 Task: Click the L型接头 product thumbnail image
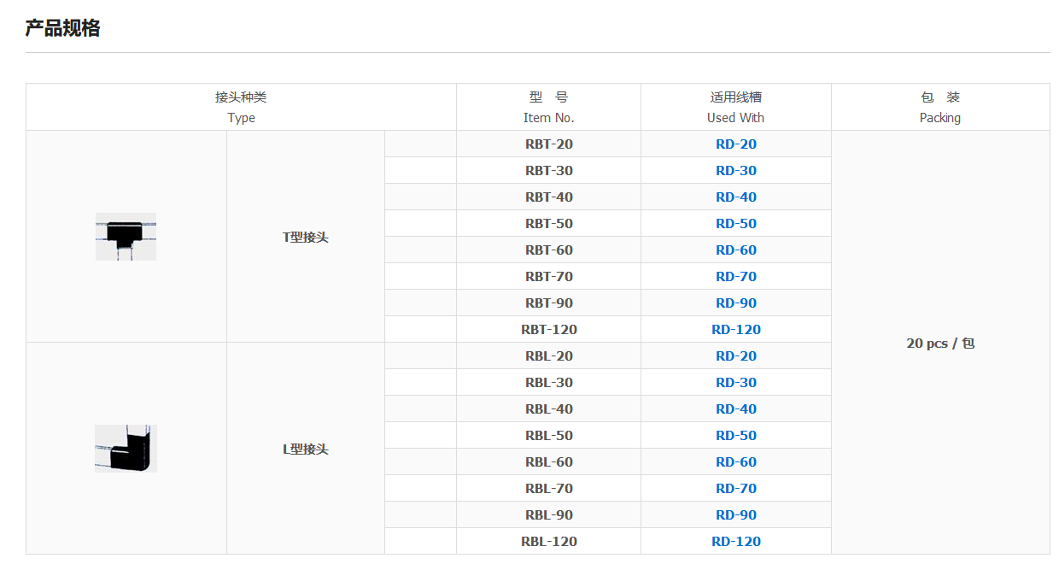[126, 449]
